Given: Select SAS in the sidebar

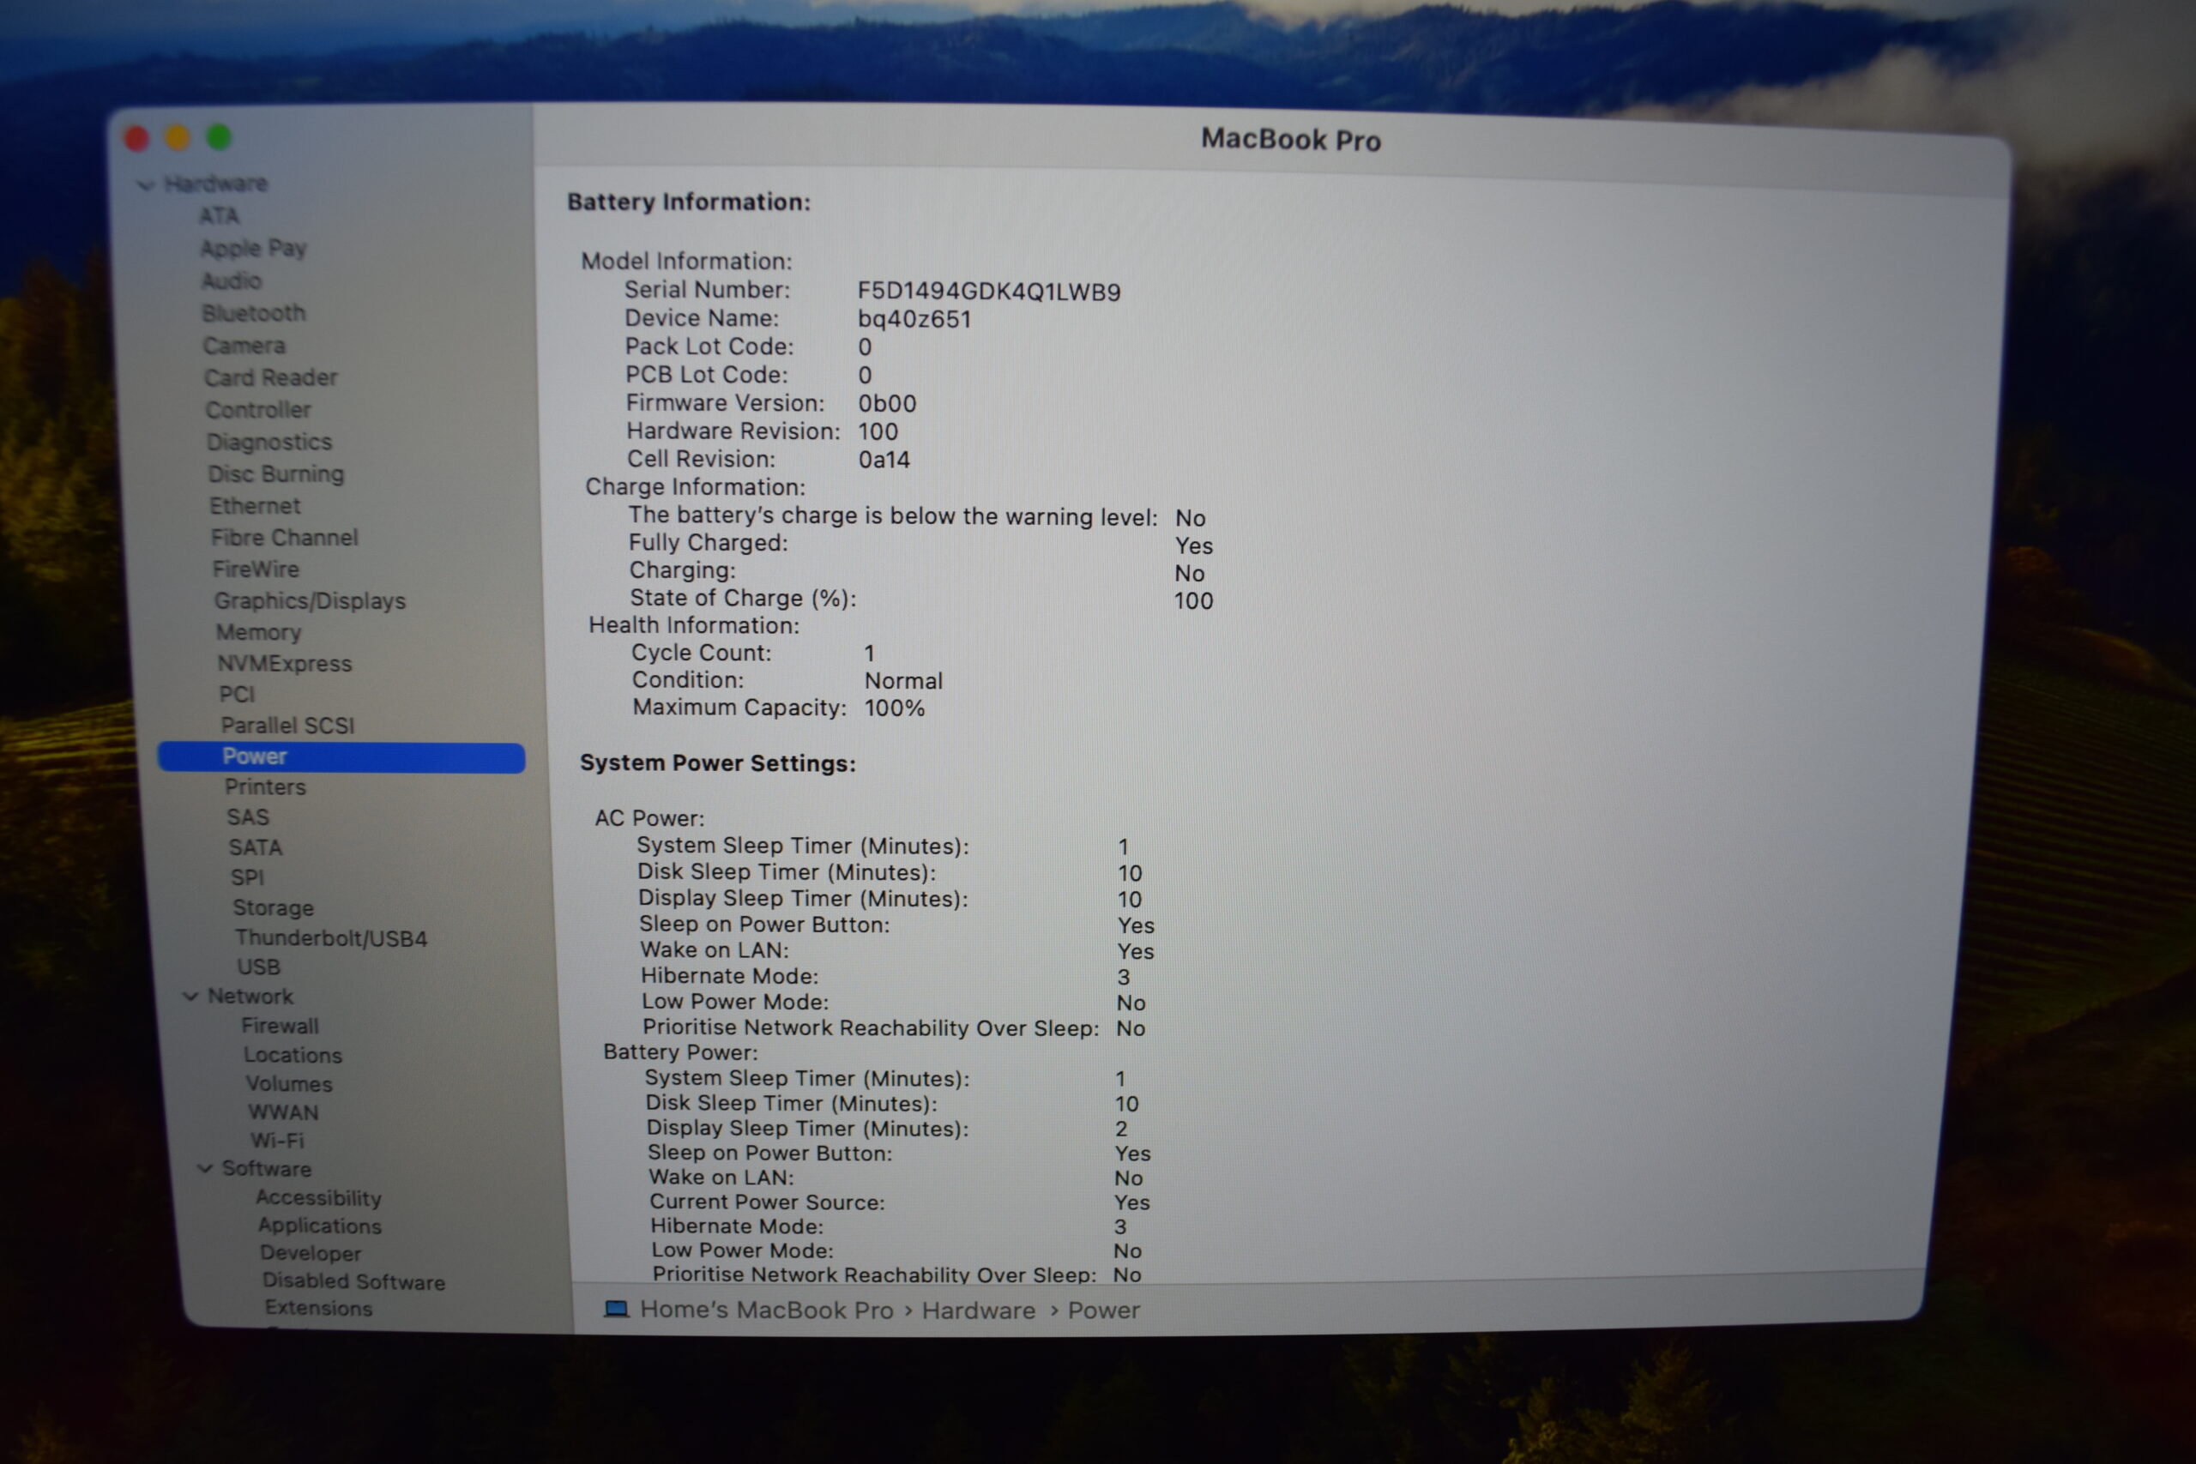Looking at the screenshot, I should point(247,817).
